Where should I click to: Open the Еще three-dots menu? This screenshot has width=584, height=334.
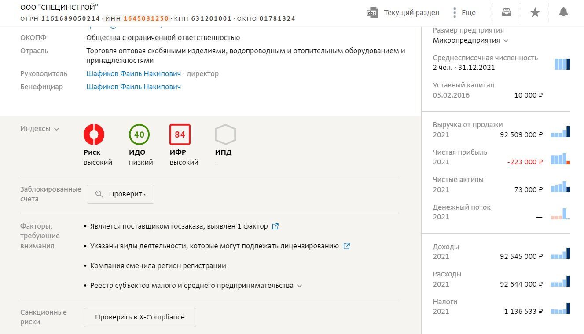(455, 12)
